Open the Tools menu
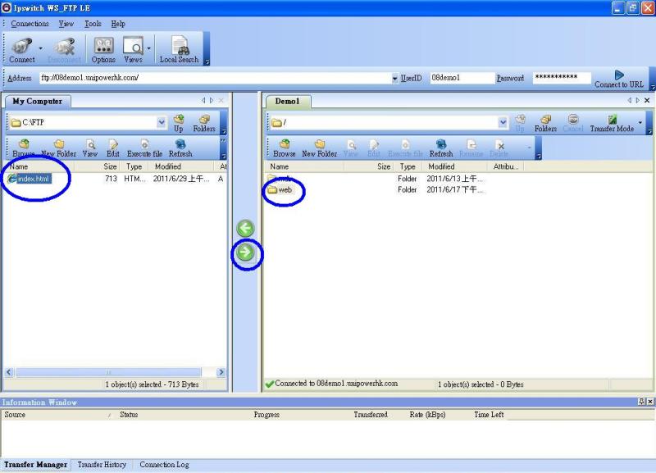The image size is (656, 473). point(93,24)
